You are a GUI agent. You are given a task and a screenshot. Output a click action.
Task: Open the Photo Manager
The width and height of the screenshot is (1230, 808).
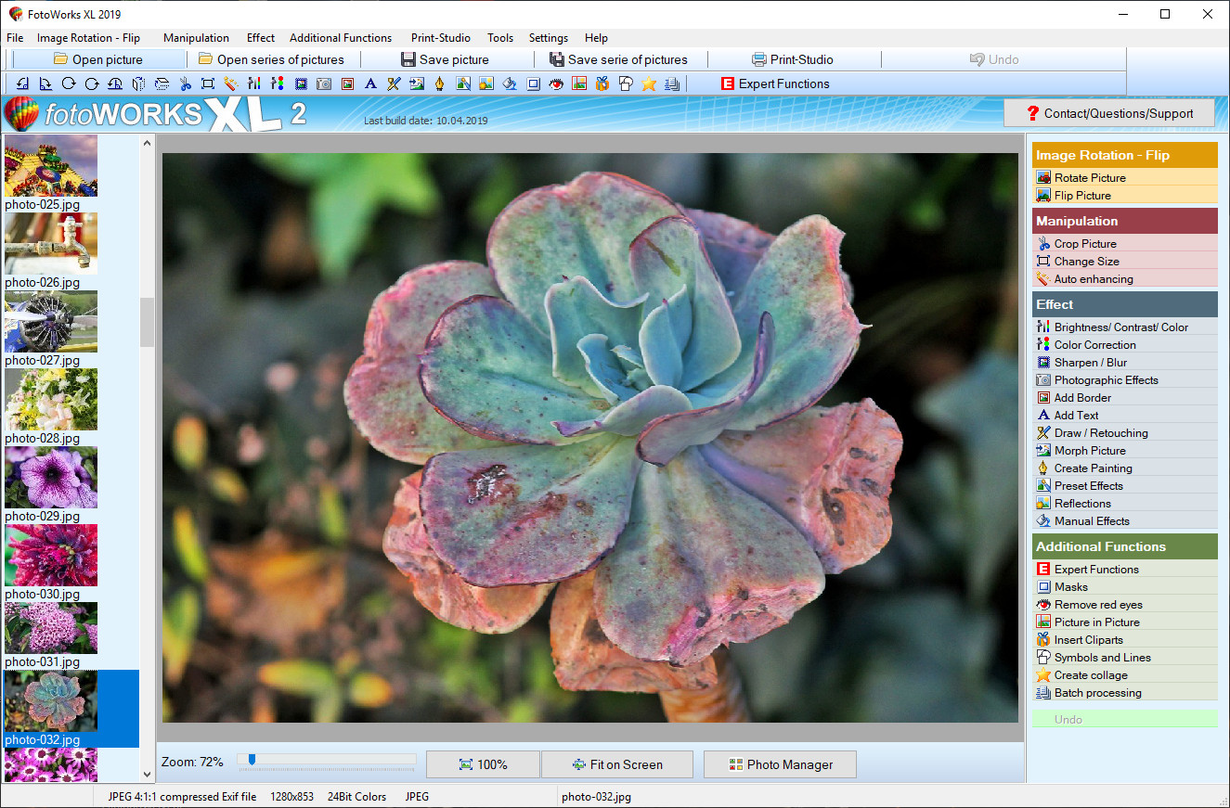point(780,764)
